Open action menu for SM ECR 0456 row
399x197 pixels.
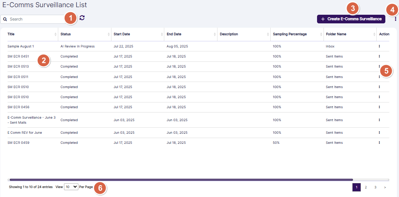click(379, 107)
